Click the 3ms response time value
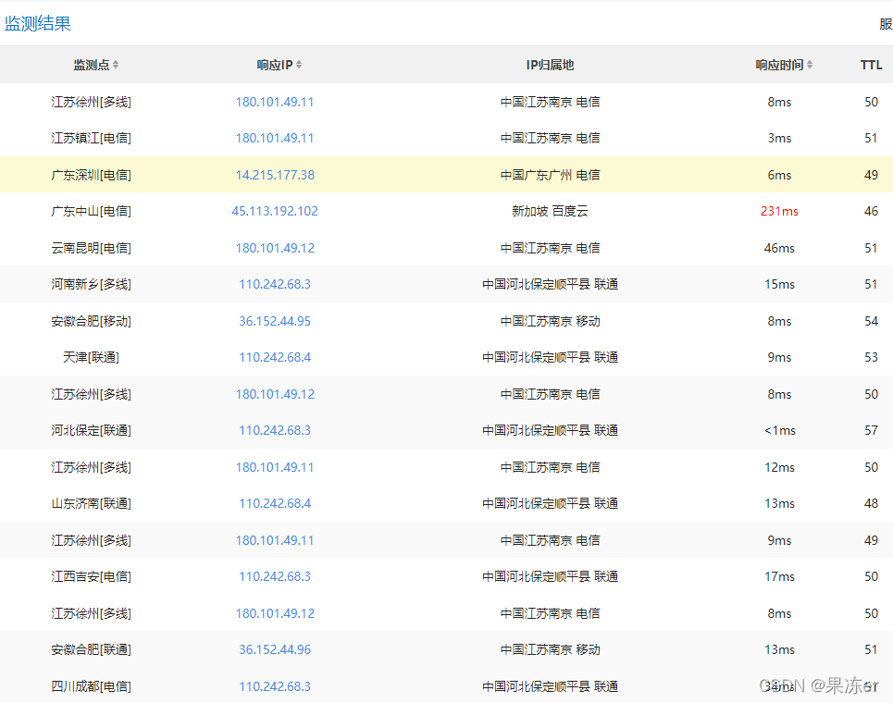893x703 pixels. tap(779, 139)
